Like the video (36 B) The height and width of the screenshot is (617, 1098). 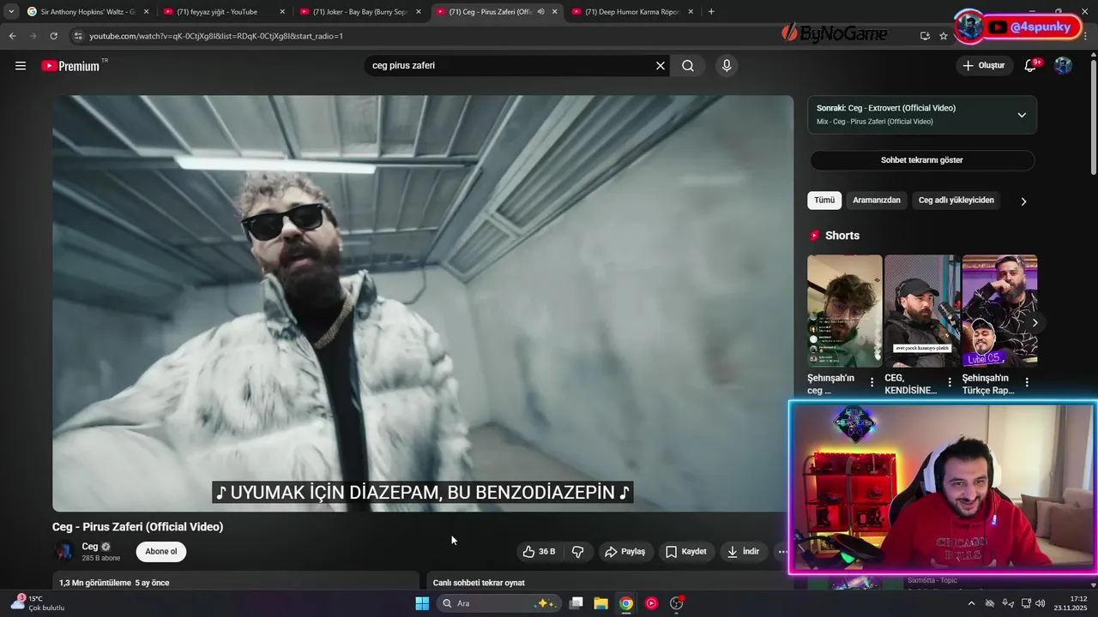click(539, 551)
